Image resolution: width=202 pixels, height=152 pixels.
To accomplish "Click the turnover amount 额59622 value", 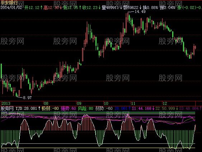I will (131, 8).
